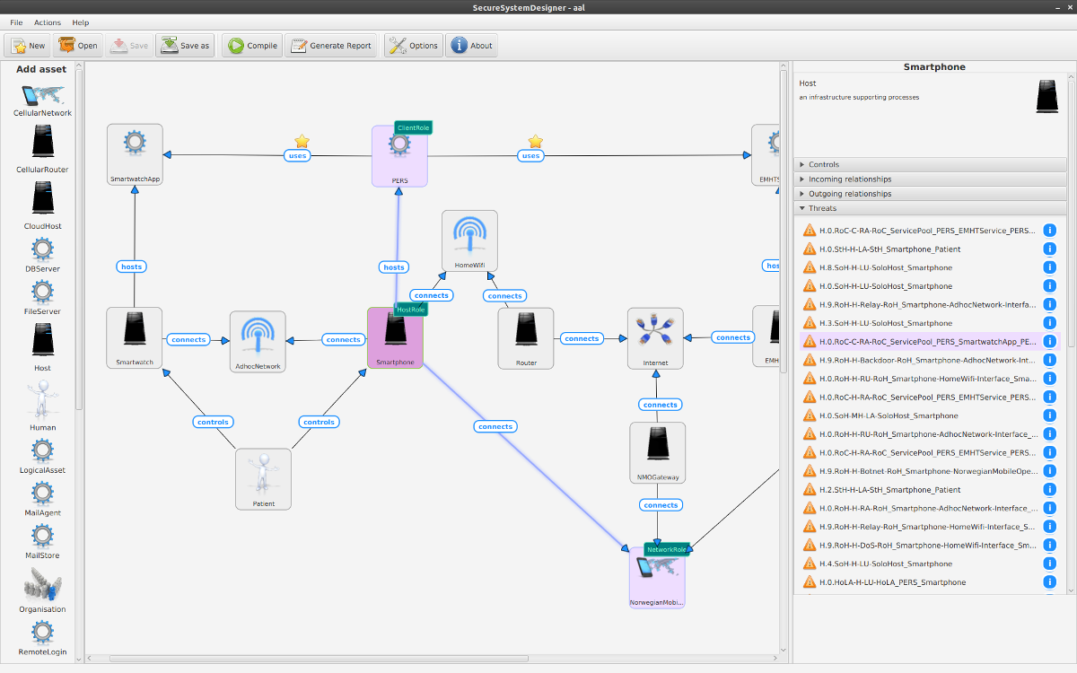Expand the Controls section

(930, 165)
